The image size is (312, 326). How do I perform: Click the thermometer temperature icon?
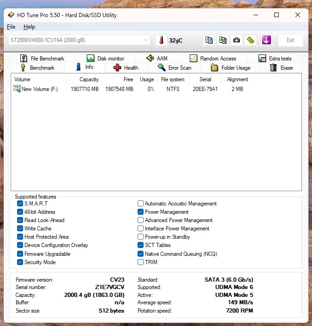click(x=161, y=40)
